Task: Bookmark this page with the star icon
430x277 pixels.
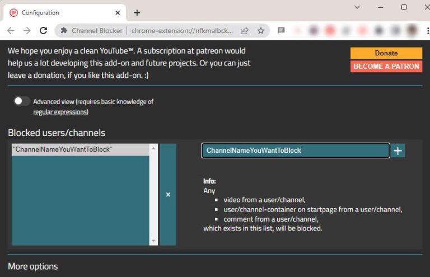Action: click(260, 31)
